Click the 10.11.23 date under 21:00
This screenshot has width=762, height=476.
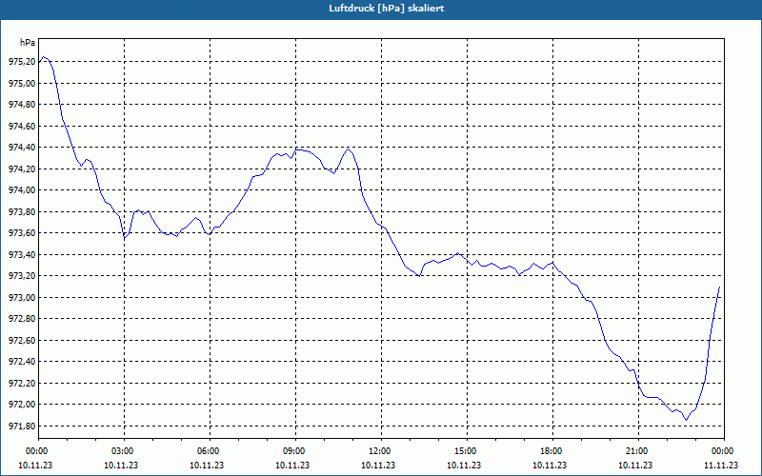point(635,465)
